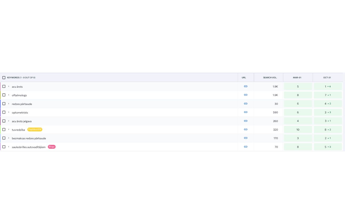345x224 pixels.
Task: Expand the bezmaksas redzes pārbaude row
Action: pyautogui.click(x=9, y=138)
